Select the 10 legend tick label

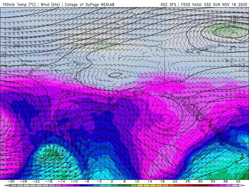click(x=137, y=181)
